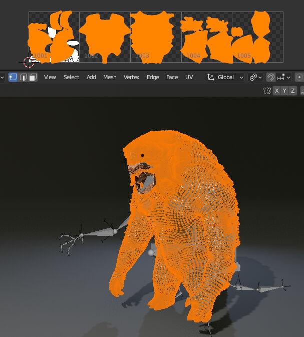The image size is (304, 337).
Task: Open the Edge menu
Action: [153, 77]
